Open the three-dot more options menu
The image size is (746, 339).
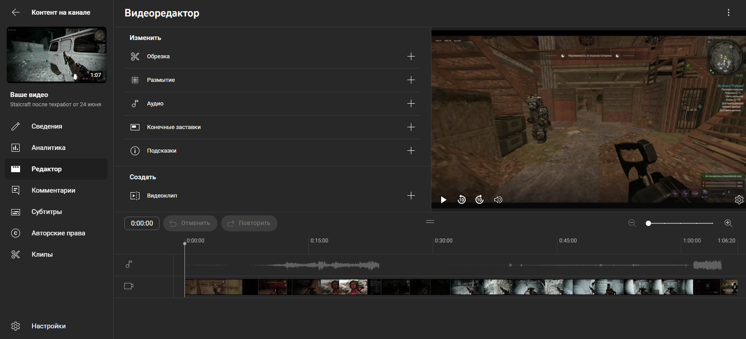click(x=729, y=12)
